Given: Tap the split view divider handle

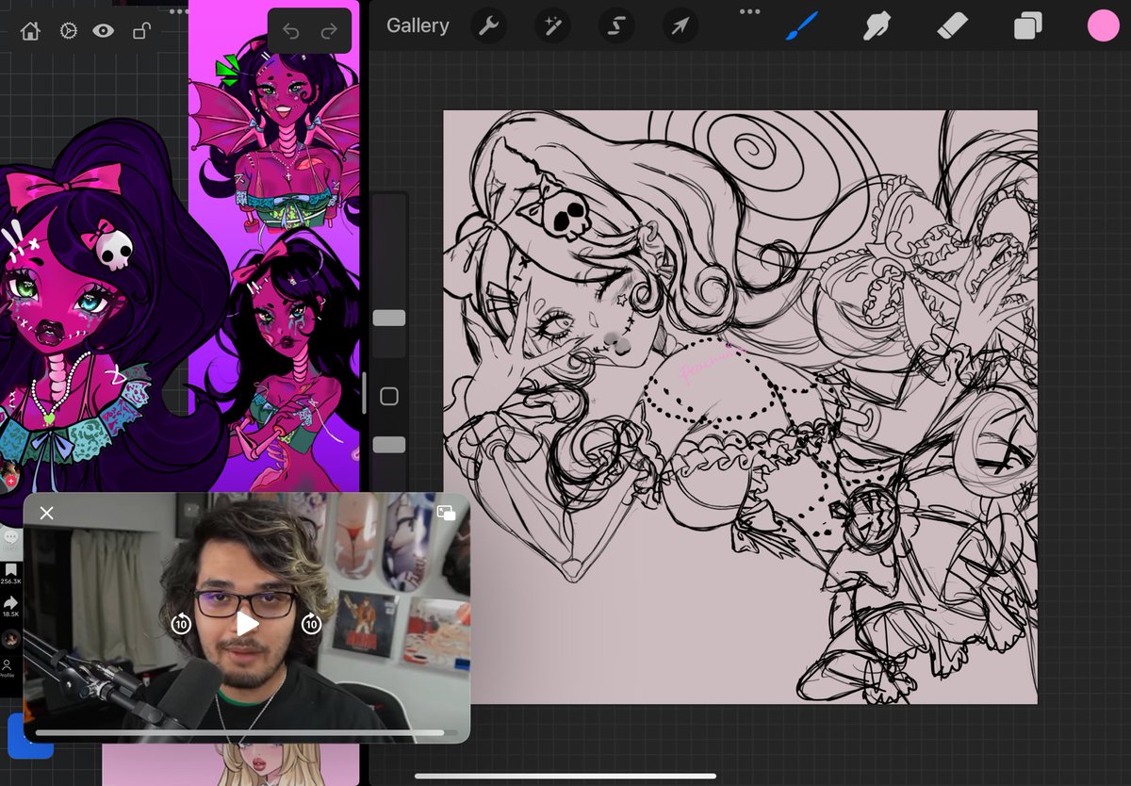Looking at the screenshot, I should click(365, 393).
